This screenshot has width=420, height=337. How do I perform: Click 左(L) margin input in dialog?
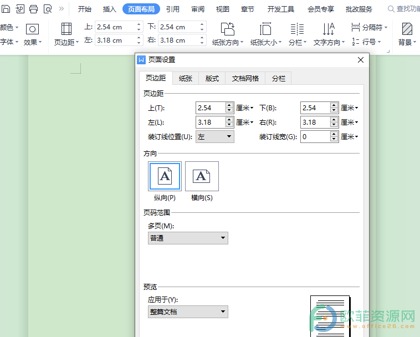pos(211,122)
